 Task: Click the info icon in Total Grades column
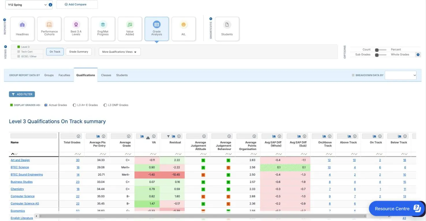click(x=78, y=136)
